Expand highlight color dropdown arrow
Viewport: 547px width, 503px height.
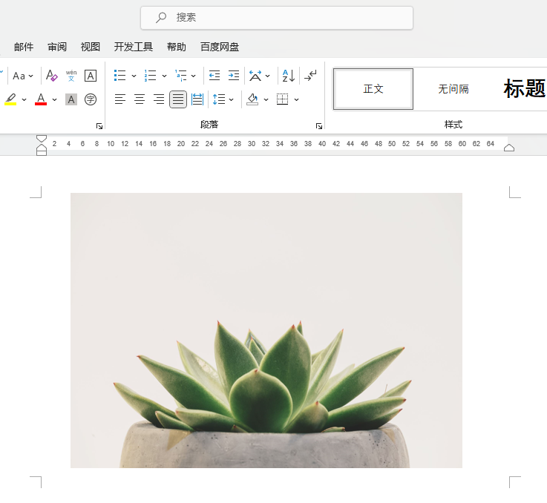point(24,99)
